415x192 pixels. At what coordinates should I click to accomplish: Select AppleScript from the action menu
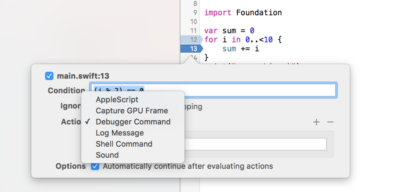[117, 100]
